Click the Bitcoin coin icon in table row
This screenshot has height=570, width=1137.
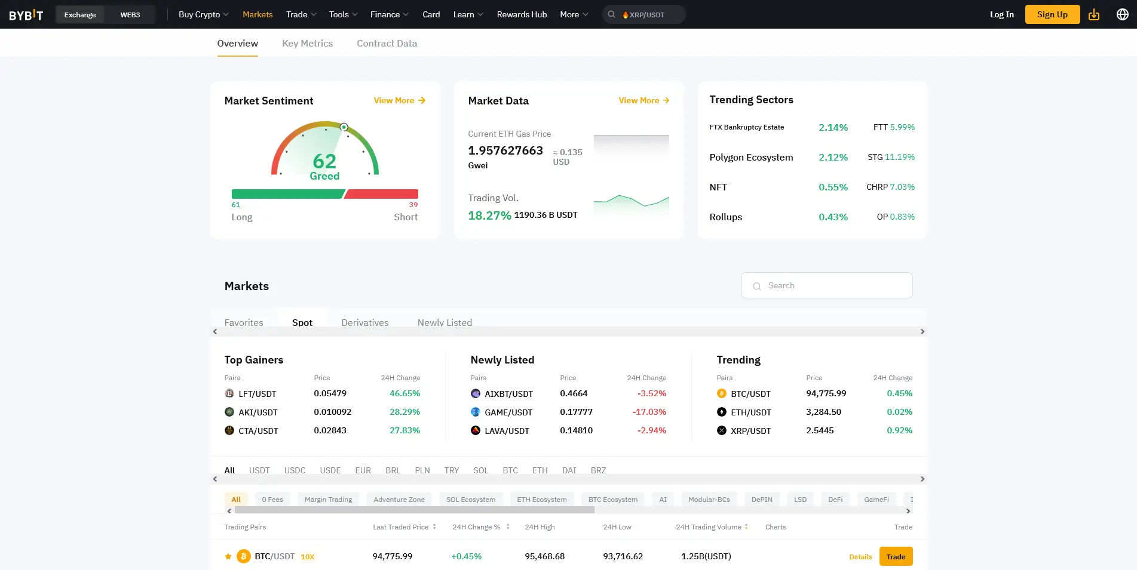click(x=244, y=556)
